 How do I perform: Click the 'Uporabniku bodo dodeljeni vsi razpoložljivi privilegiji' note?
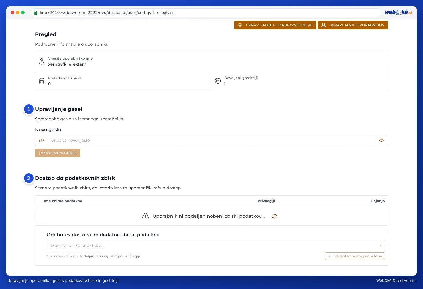click(x=93, y=256)
